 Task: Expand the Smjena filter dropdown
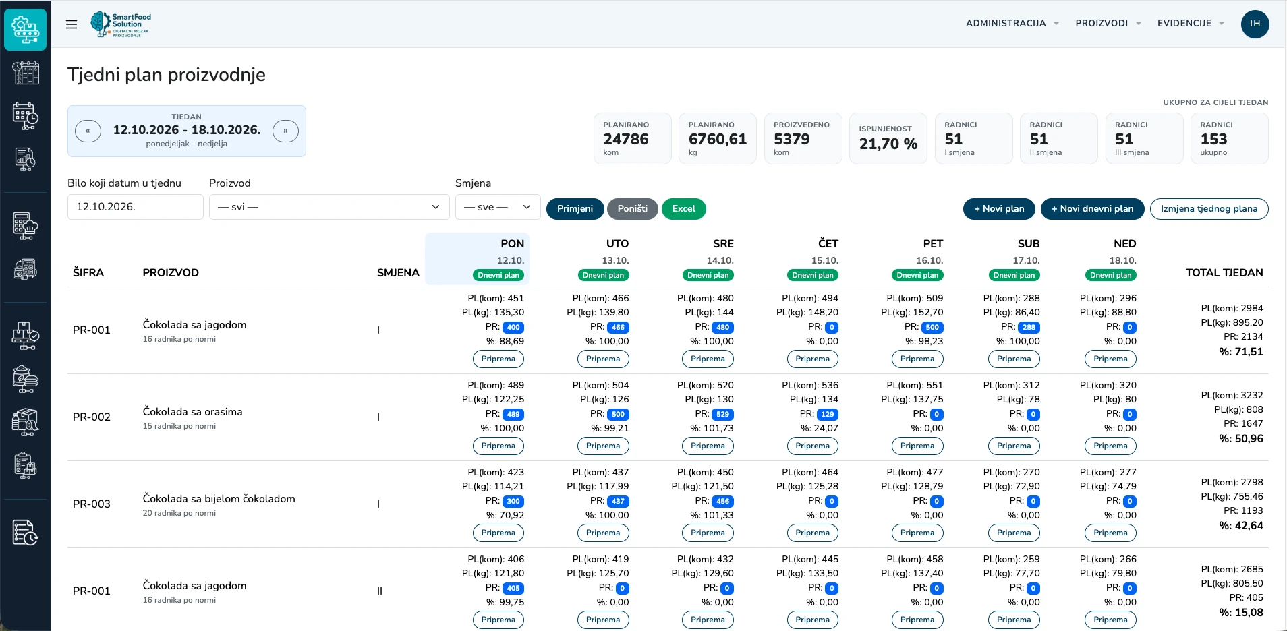[498, 207]
